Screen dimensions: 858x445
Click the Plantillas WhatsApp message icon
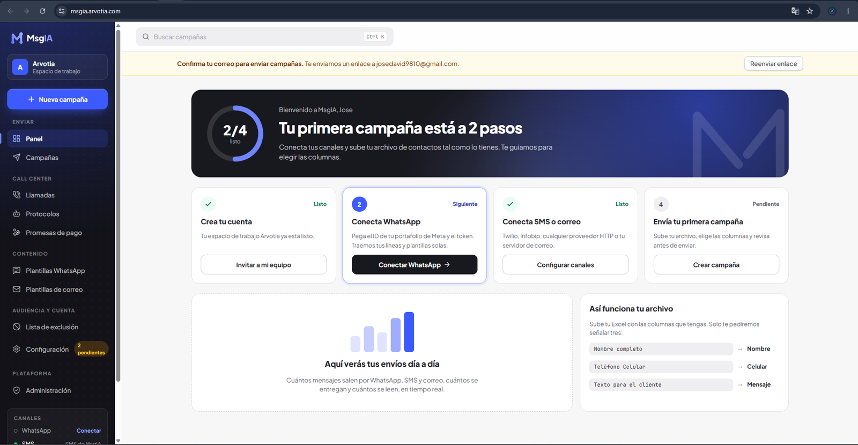(x=17, y=271)
